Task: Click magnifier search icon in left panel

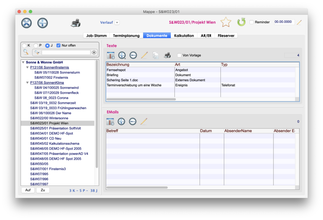Action: pyautogui.click(x=26, y=52)
